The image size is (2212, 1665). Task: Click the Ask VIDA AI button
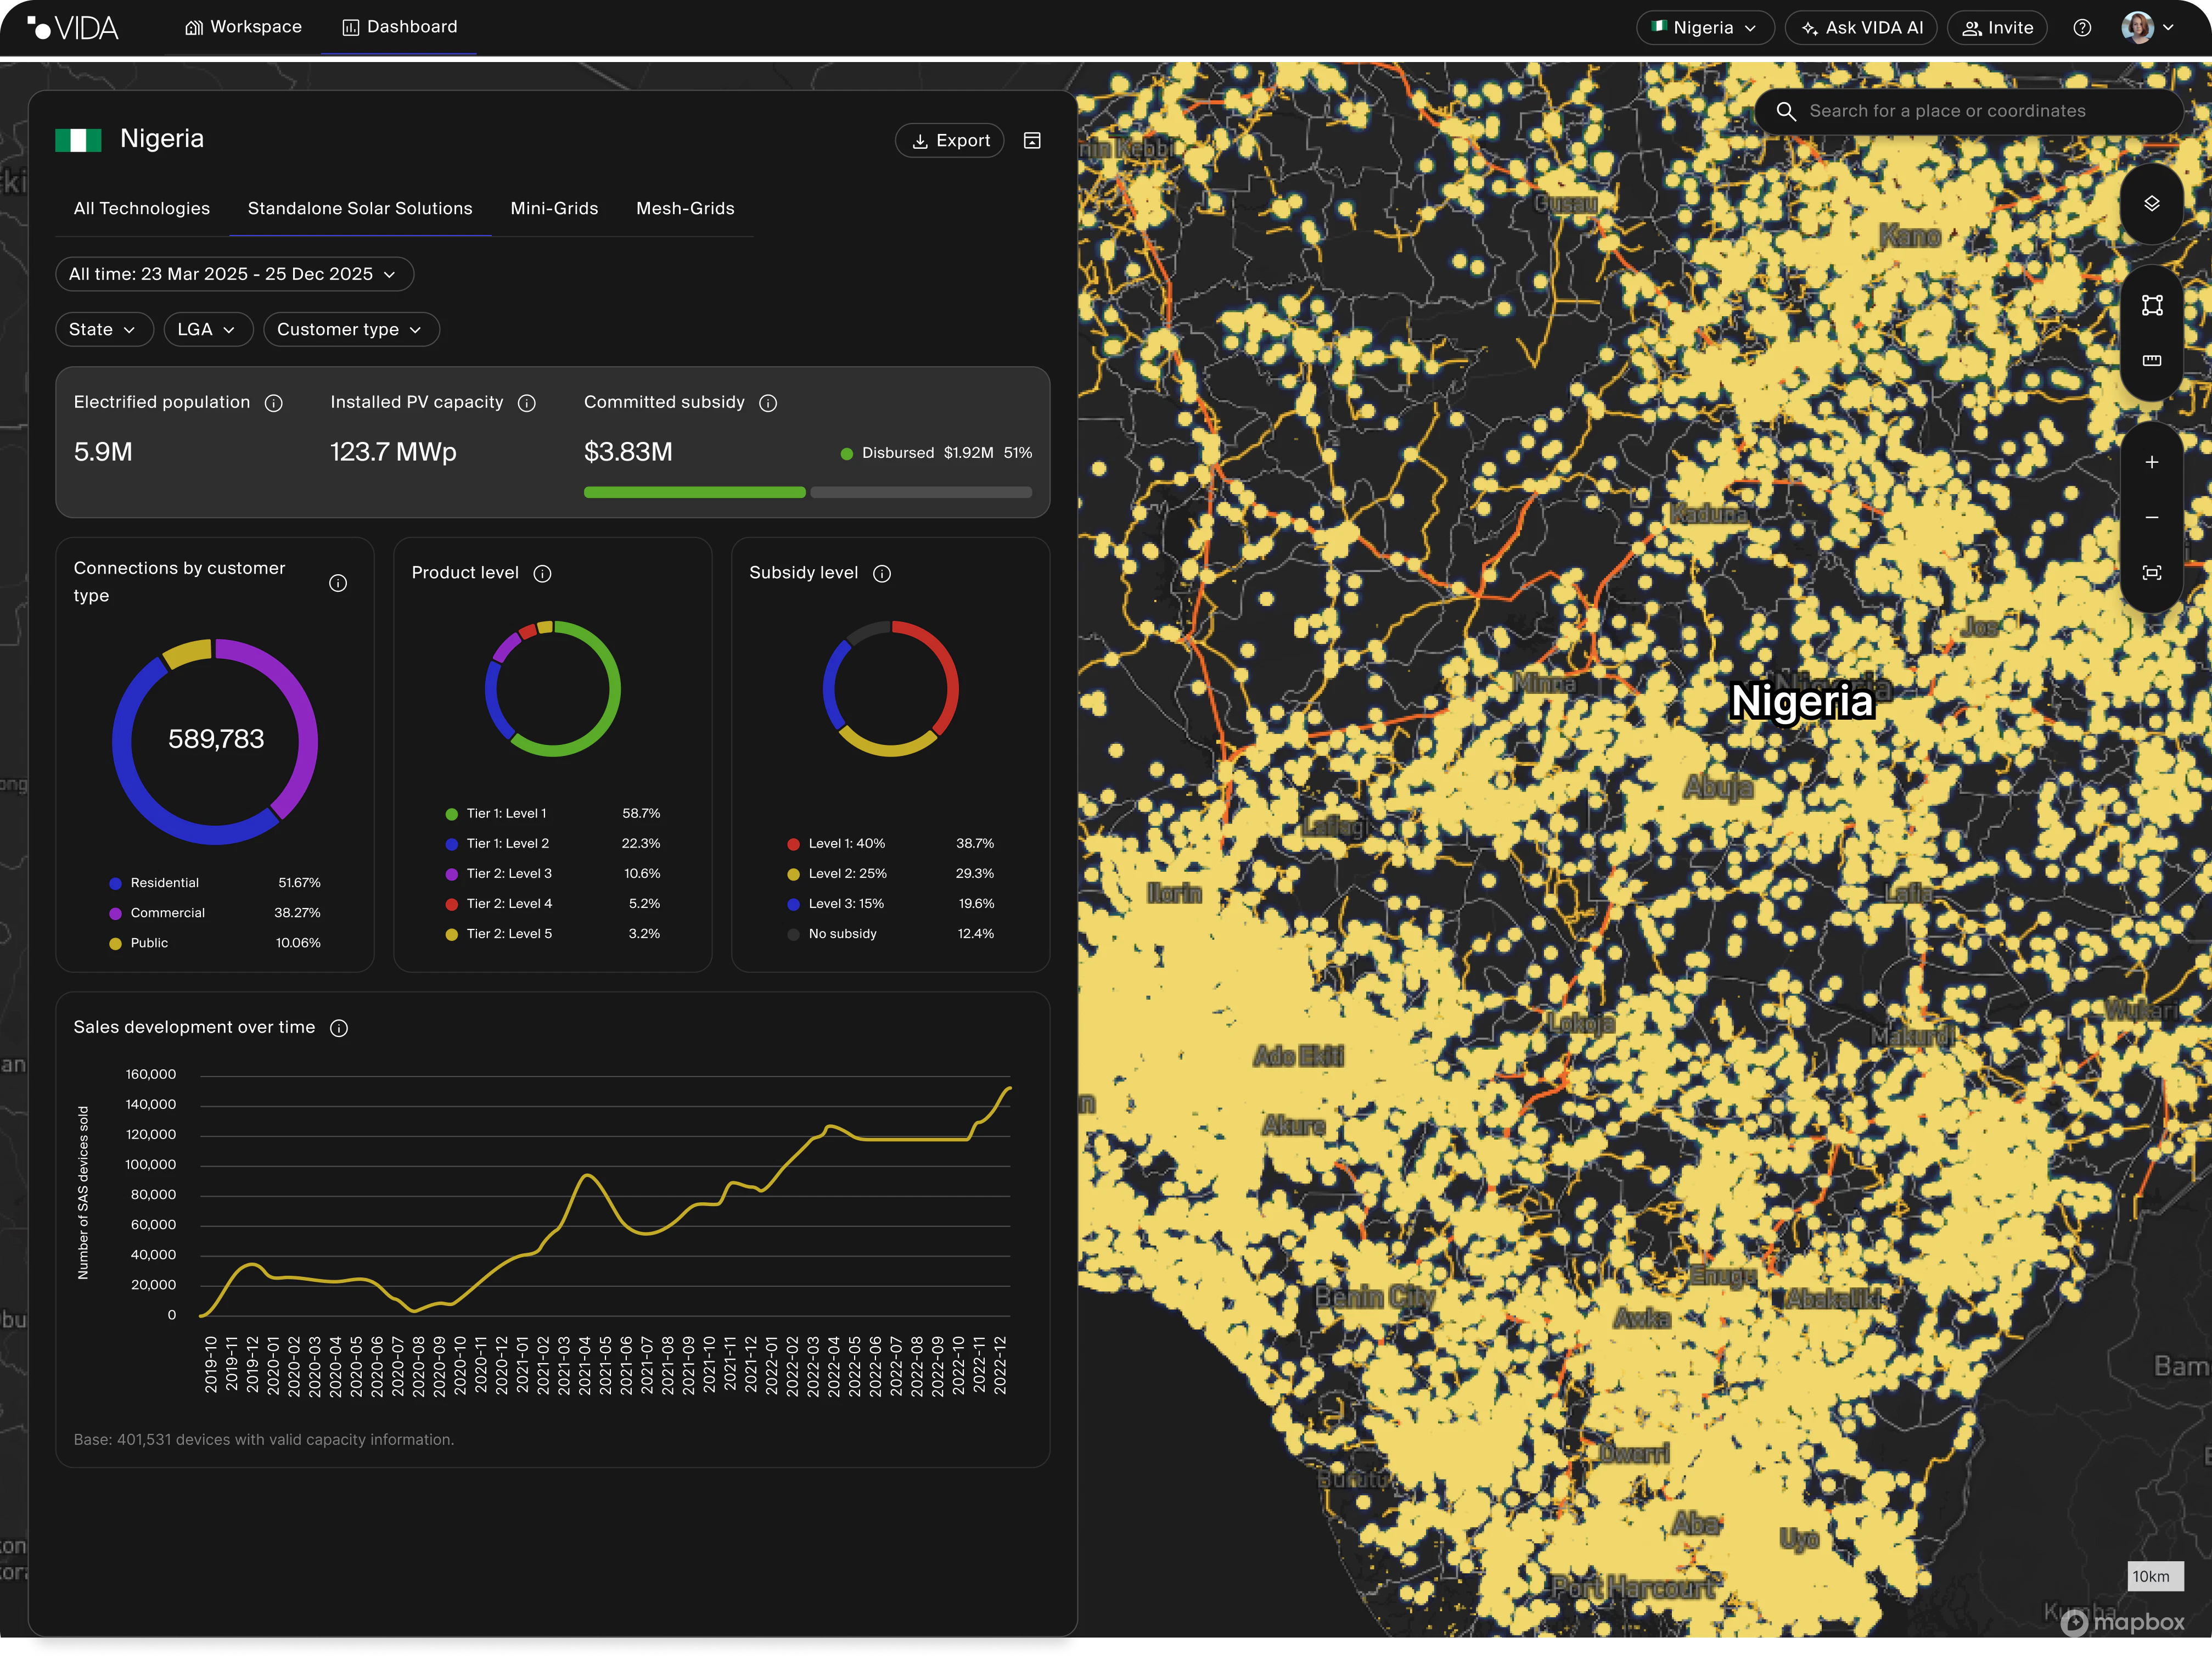point(1862,28)
